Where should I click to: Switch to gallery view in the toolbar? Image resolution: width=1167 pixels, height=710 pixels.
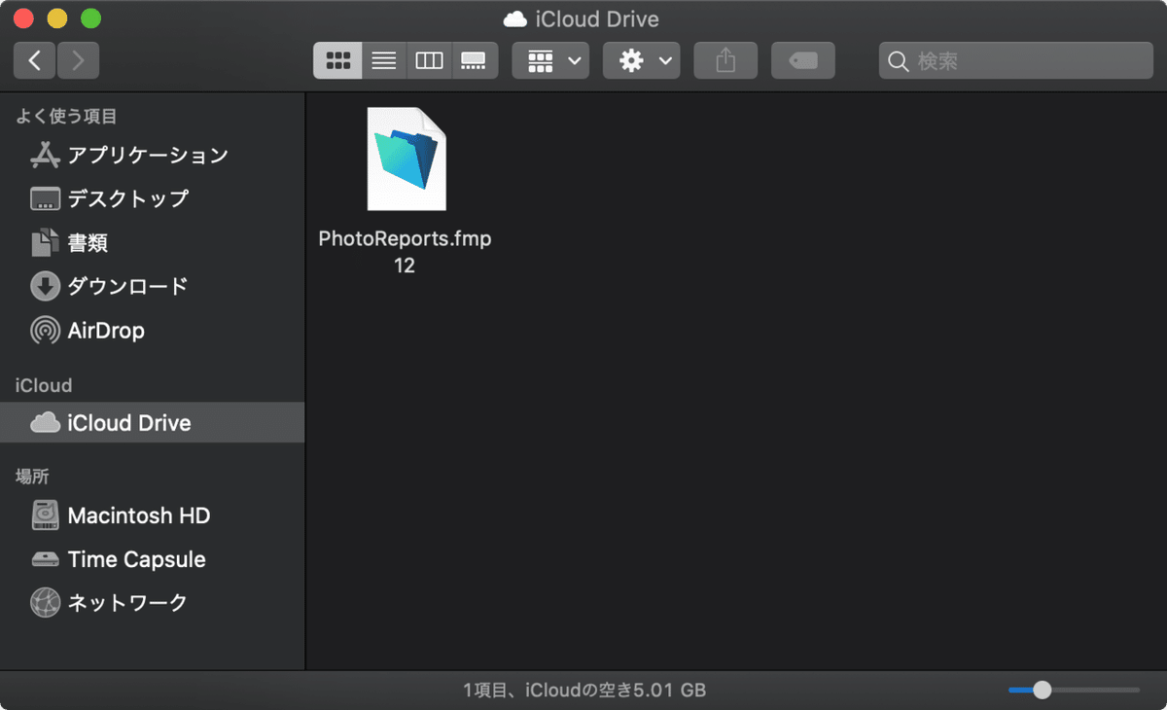tap(474, 60)
